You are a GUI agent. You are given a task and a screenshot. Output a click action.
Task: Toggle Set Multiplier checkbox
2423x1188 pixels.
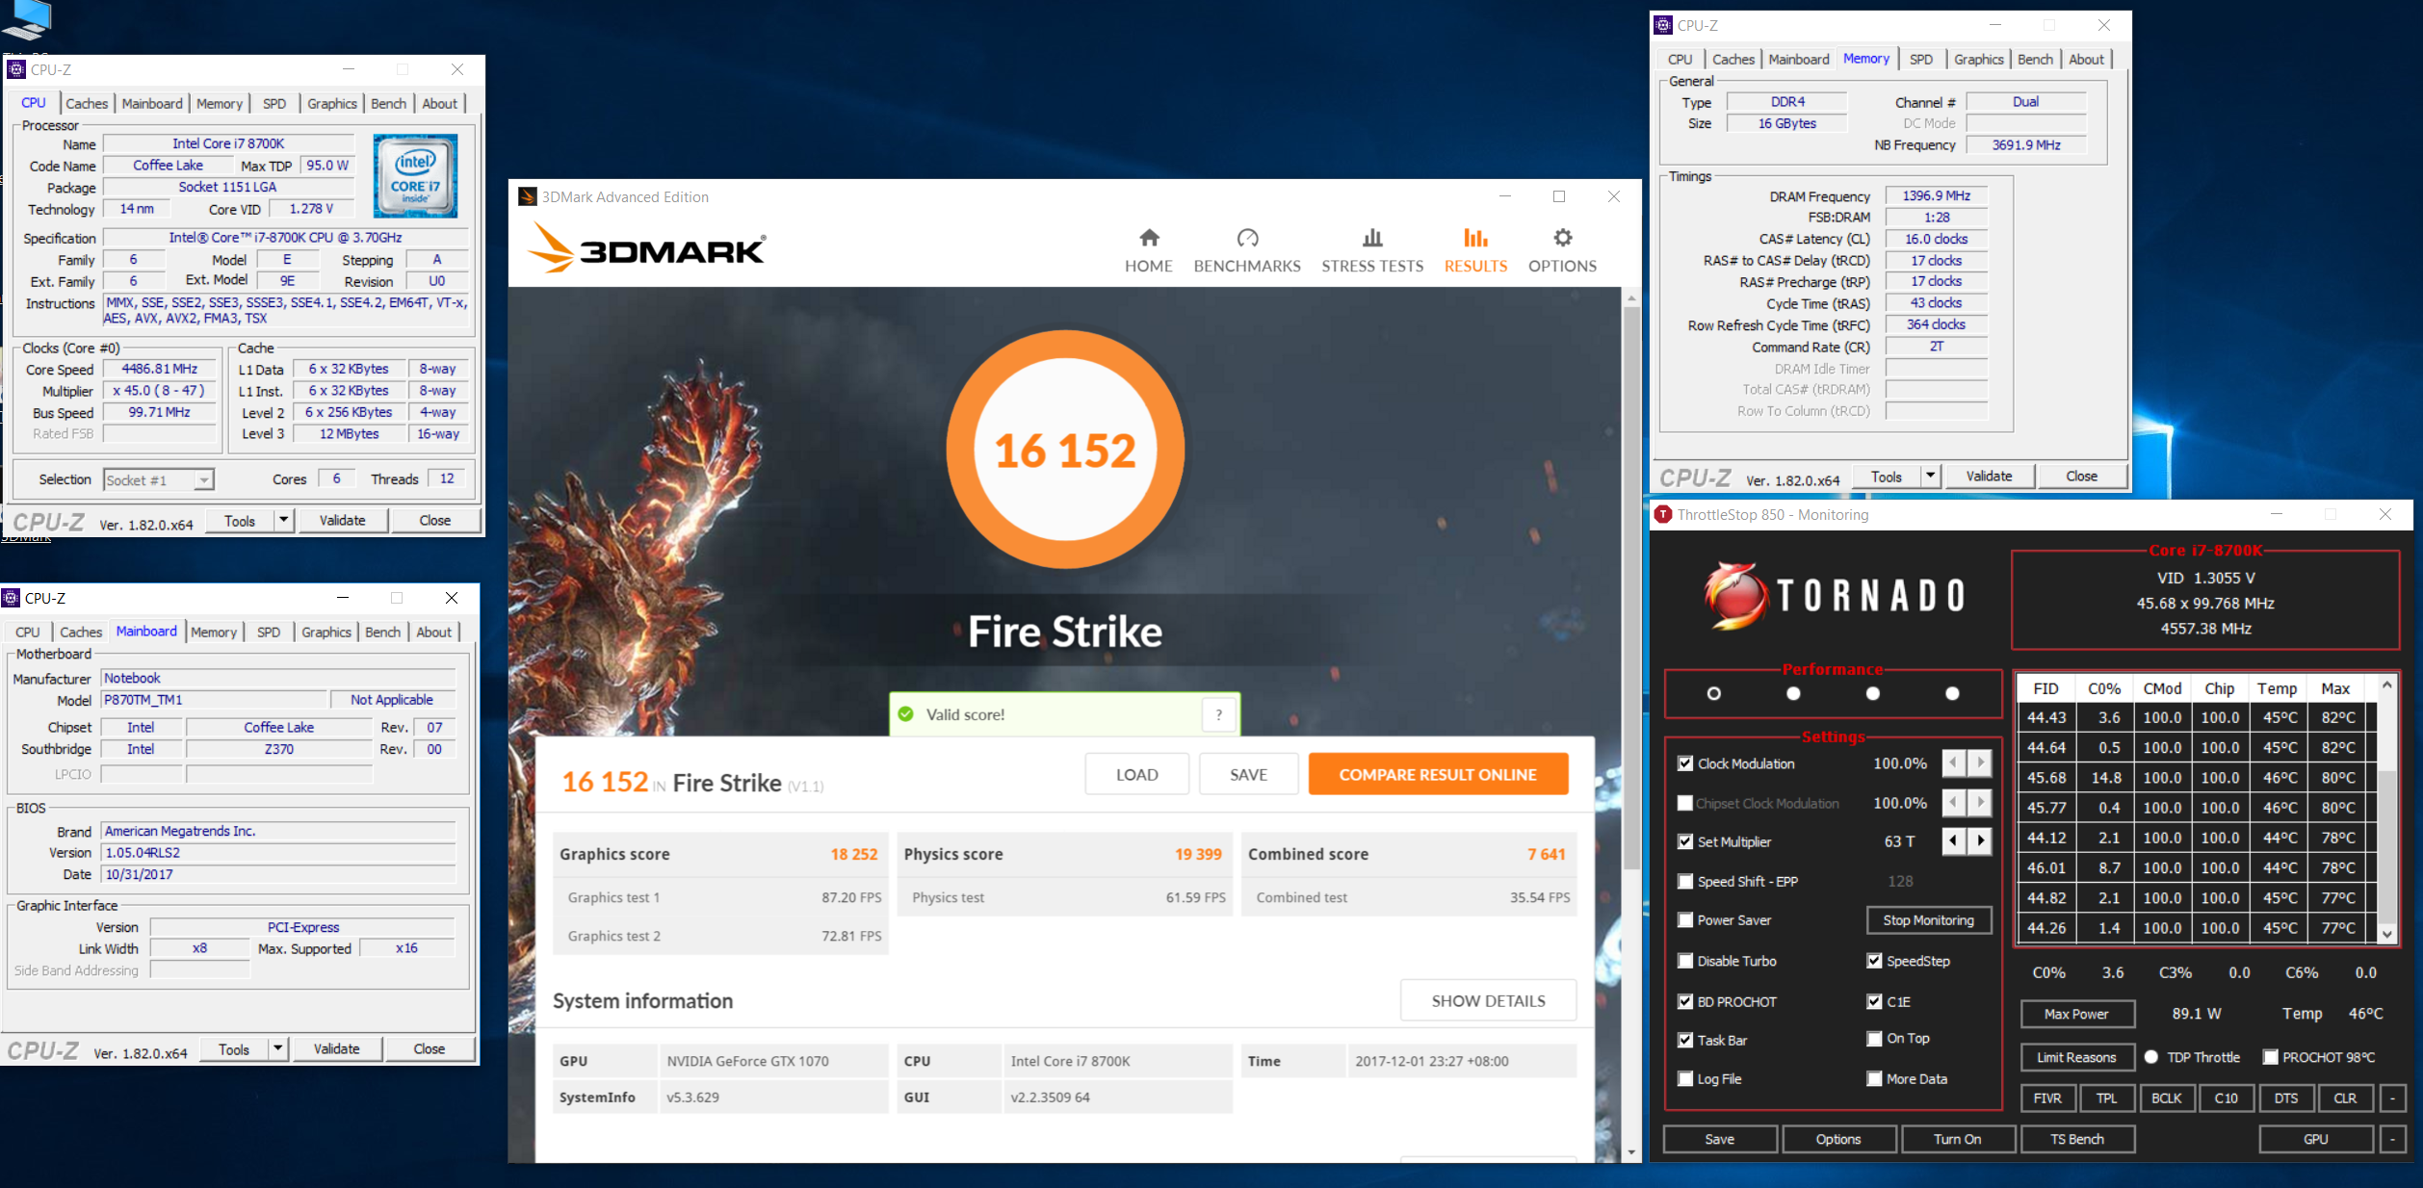[x=1684, y=841]
